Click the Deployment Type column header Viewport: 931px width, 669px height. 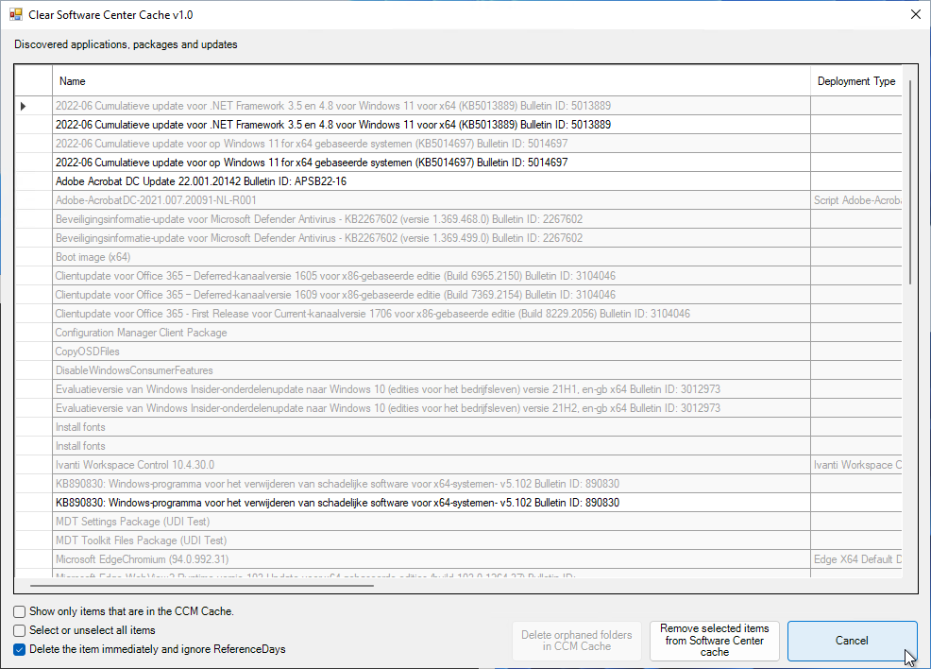855,81
